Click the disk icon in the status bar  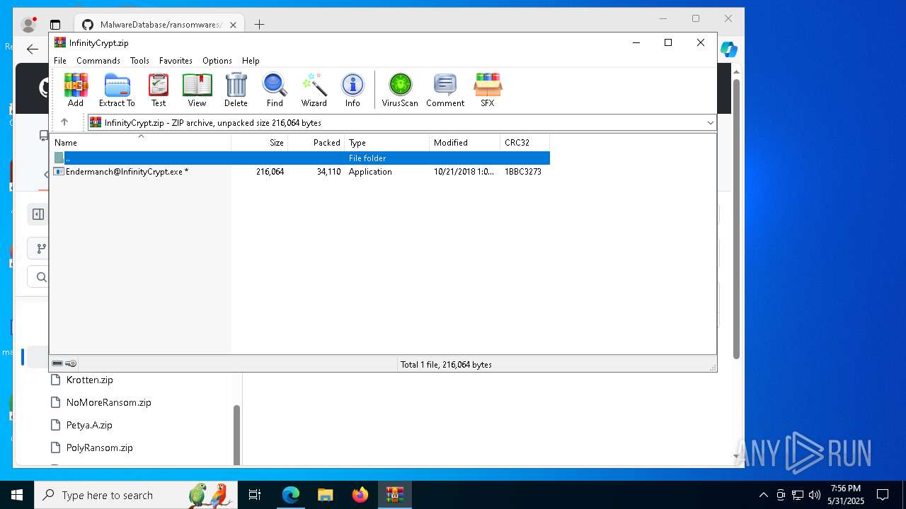57,364
